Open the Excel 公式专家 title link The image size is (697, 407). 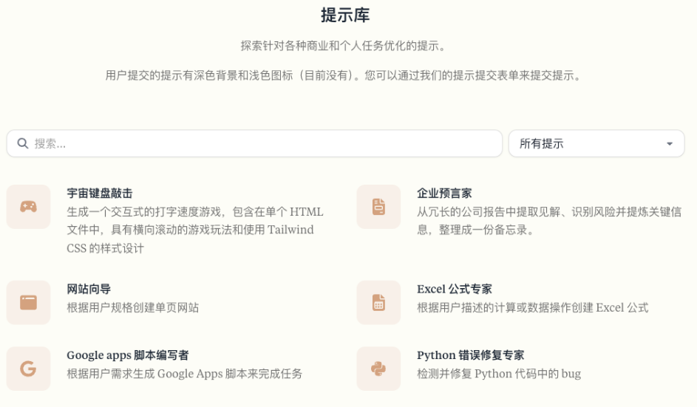pos(455,289)
